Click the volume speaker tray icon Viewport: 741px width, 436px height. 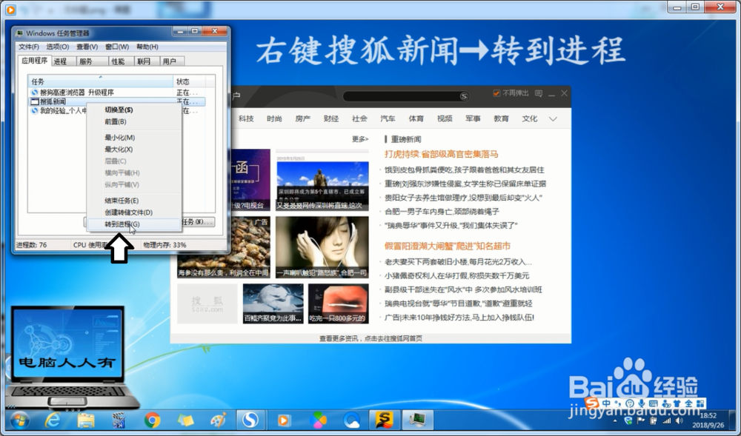(x=679, y=420)
